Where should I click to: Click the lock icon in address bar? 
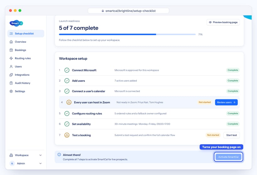click(x=103, y=11)
